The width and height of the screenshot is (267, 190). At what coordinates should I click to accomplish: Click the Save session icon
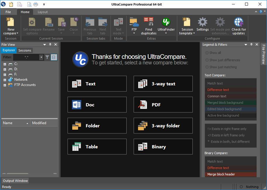tap(61, 22)
